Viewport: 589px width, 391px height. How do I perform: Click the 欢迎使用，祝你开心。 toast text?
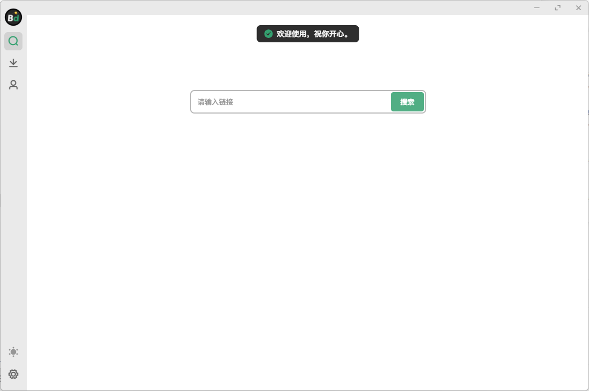pos(313,34)
